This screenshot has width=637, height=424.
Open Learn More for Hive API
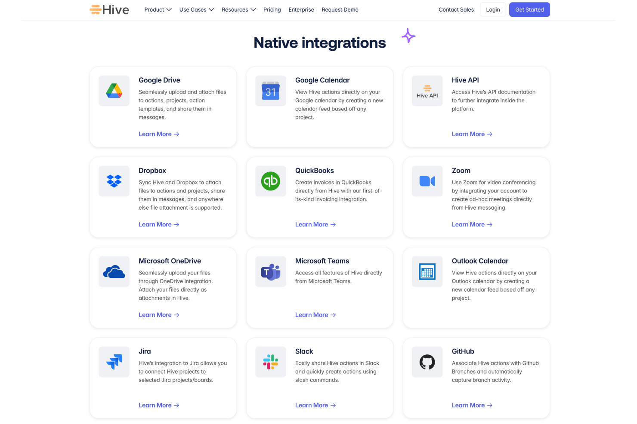pyautogui.click(x=472, y=134)
